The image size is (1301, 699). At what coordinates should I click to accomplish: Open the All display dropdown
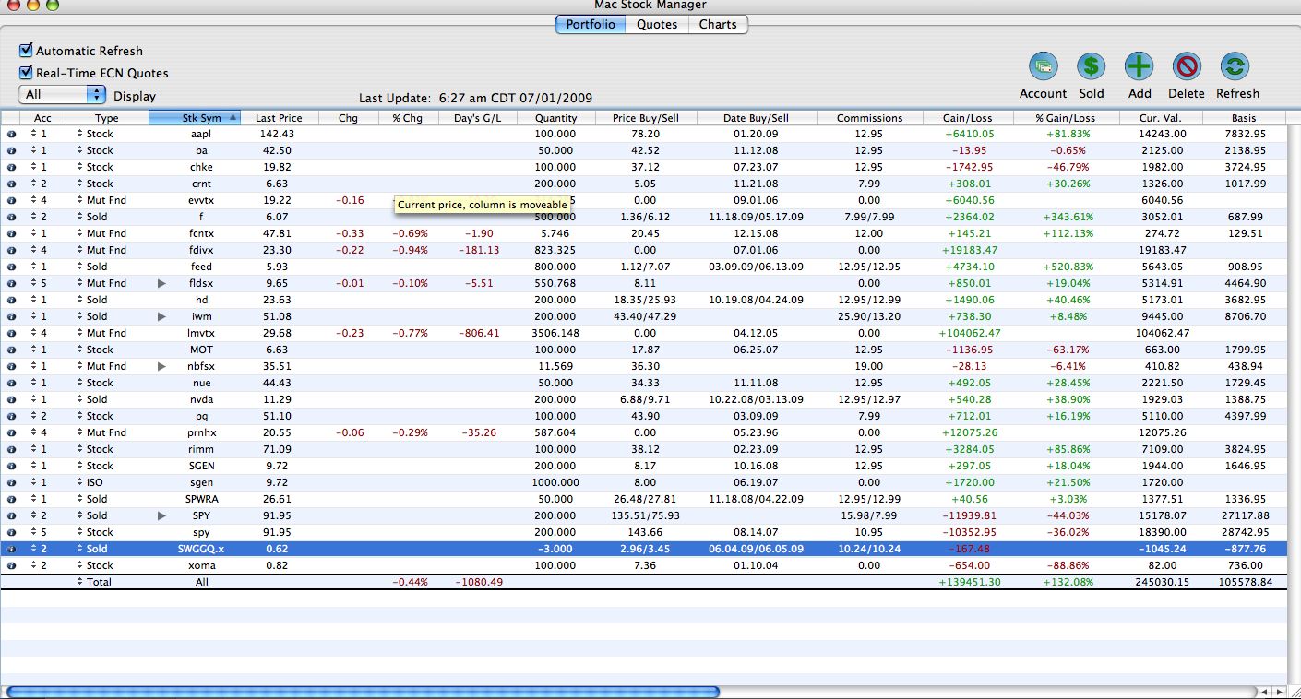62,93
